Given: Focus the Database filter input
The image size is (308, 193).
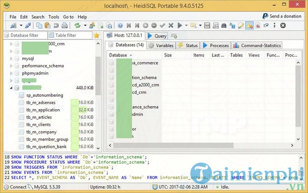Looking at the screenshot, I should pos(26,35).
